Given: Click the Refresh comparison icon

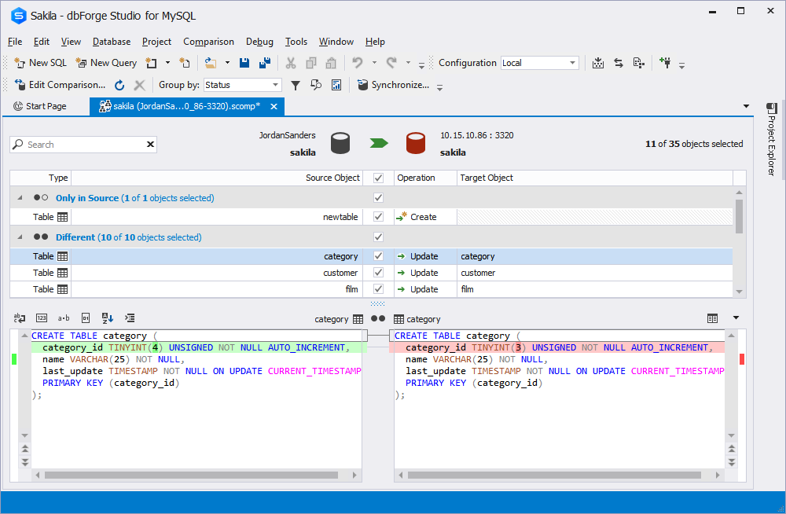Looking at the screenshot, I should point(119,85).
